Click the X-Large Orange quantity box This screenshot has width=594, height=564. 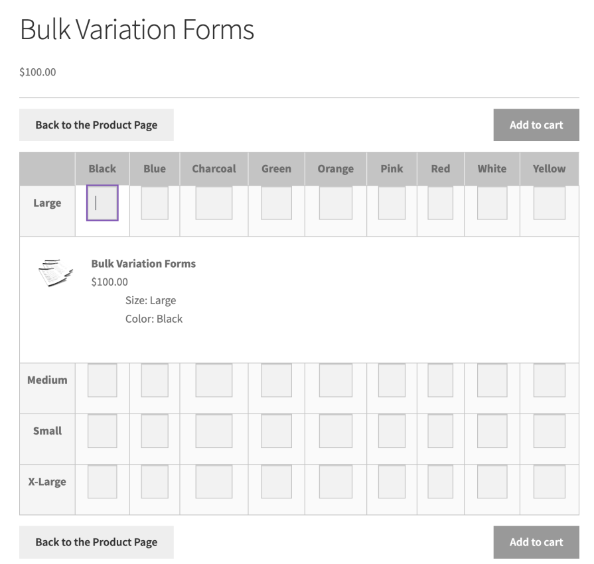click(335, 482)
